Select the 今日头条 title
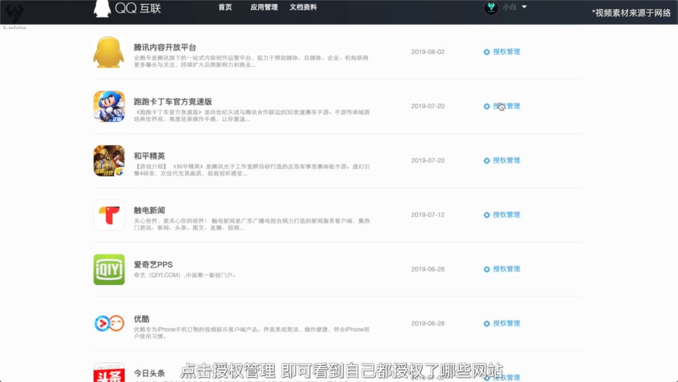The height and width of the screenshot is (382, 678). pyautogui.click(x=149, y=373)
